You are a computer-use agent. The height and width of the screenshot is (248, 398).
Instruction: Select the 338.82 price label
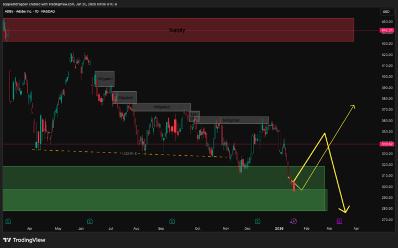pos(387,144)
